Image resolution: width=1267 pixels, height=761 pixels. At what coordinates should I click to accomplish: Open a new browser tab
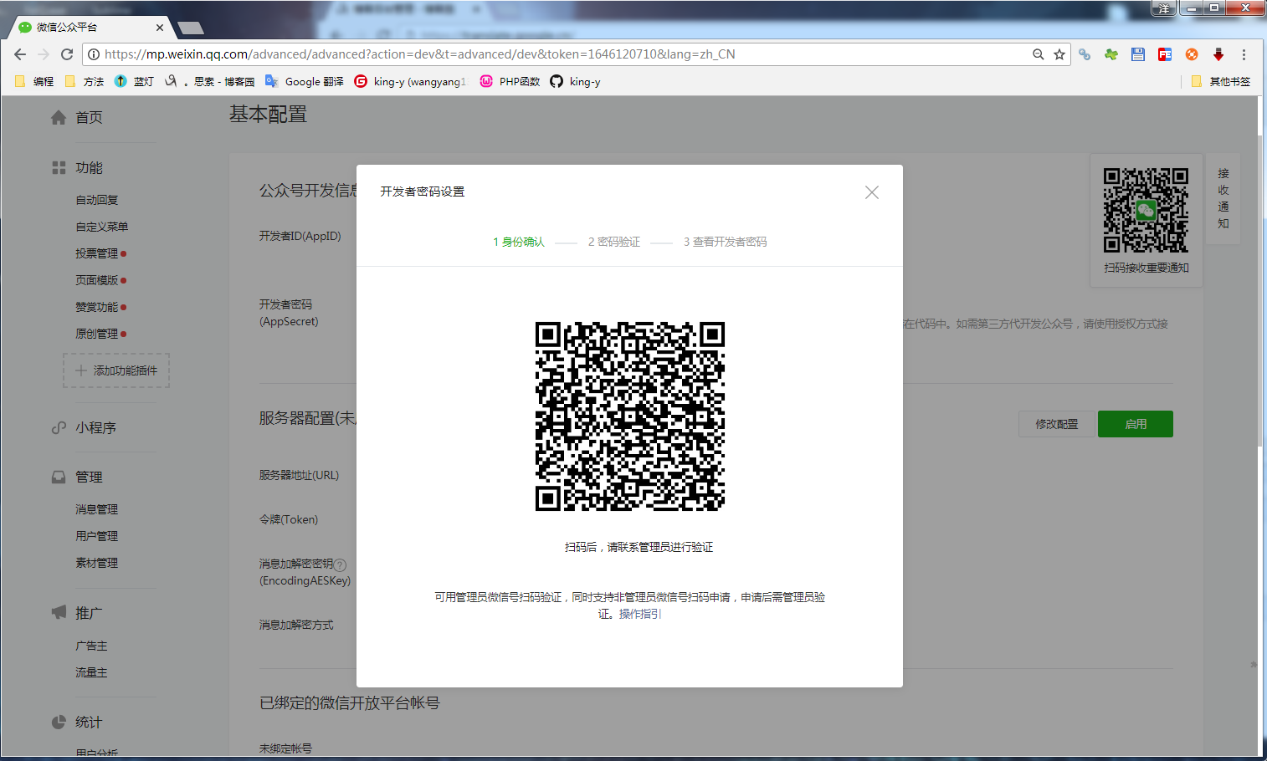click(191, 28)
